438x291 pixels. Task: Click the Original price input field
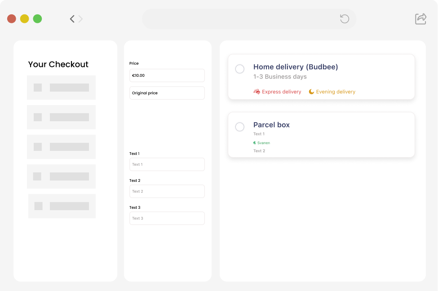(x=167, y=93)
